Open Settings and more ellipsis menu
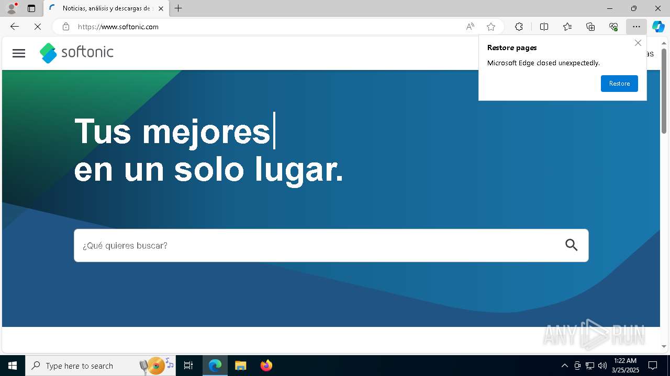670x376 pixels. click(x=636, y=27)
